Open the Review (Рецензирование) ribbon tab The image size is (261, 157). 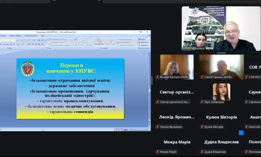tap(31, 36)
